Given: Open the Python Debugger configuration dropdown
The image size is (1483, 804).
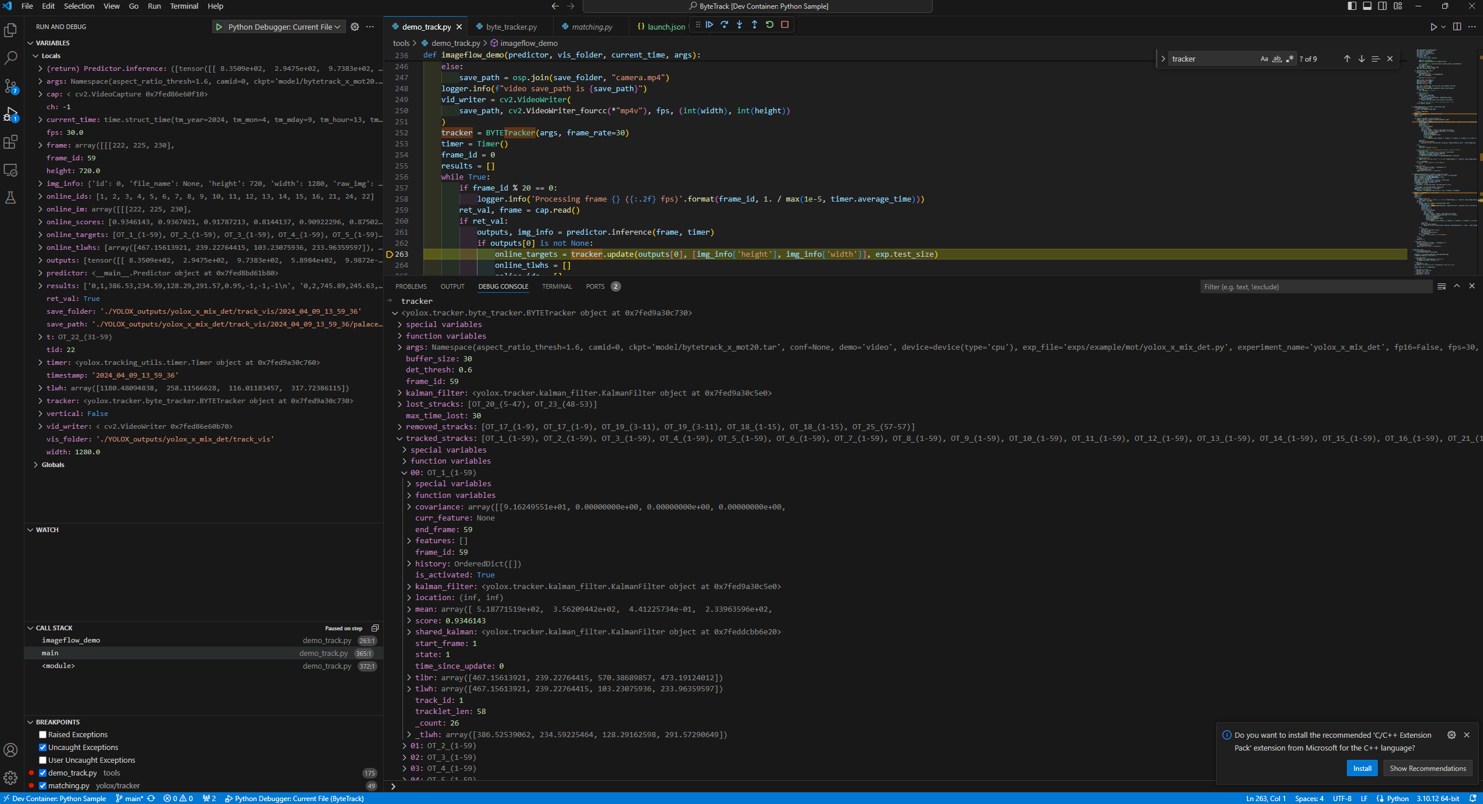Looking at the screenshot, I should [280, 27].
